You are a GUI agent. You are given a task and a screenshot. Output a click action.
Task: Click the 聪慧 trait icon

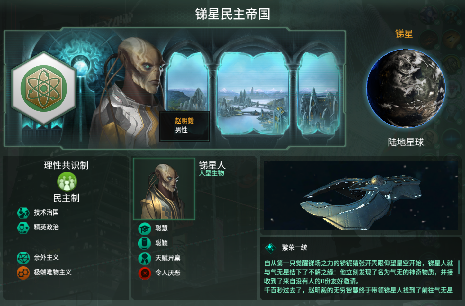click(145, 228)
